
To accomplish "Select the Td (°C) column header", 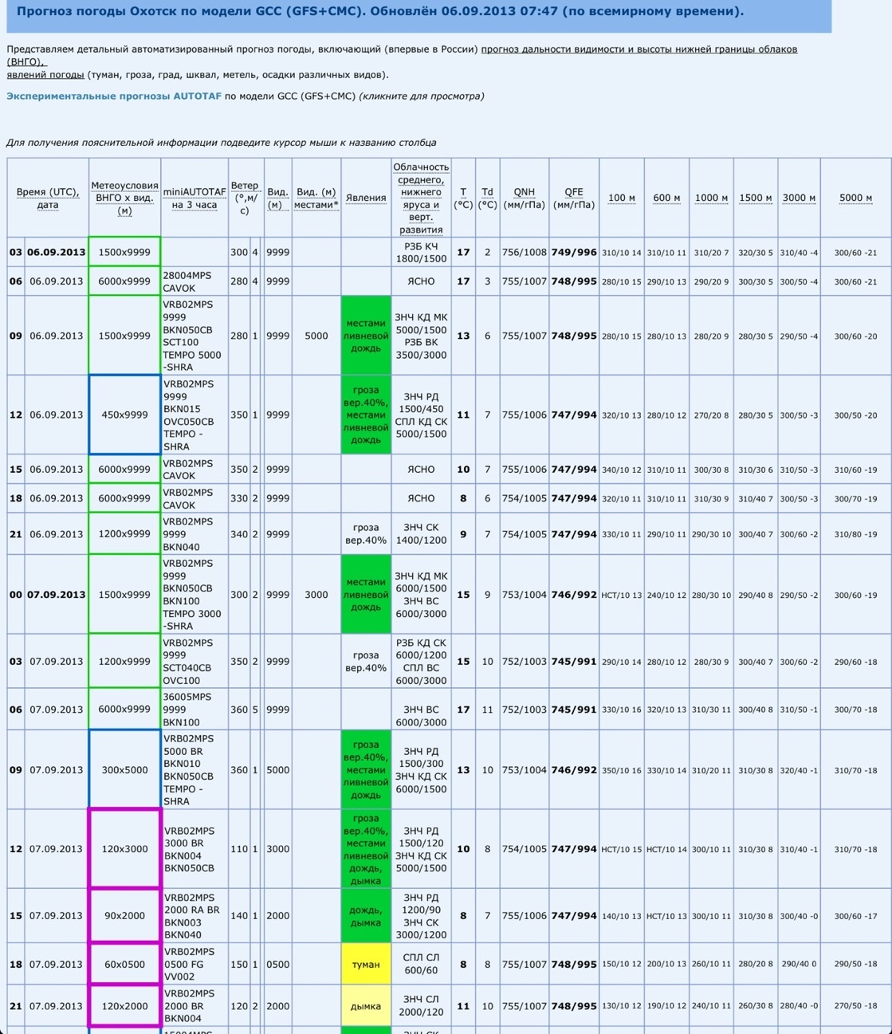I will [487, 198].
